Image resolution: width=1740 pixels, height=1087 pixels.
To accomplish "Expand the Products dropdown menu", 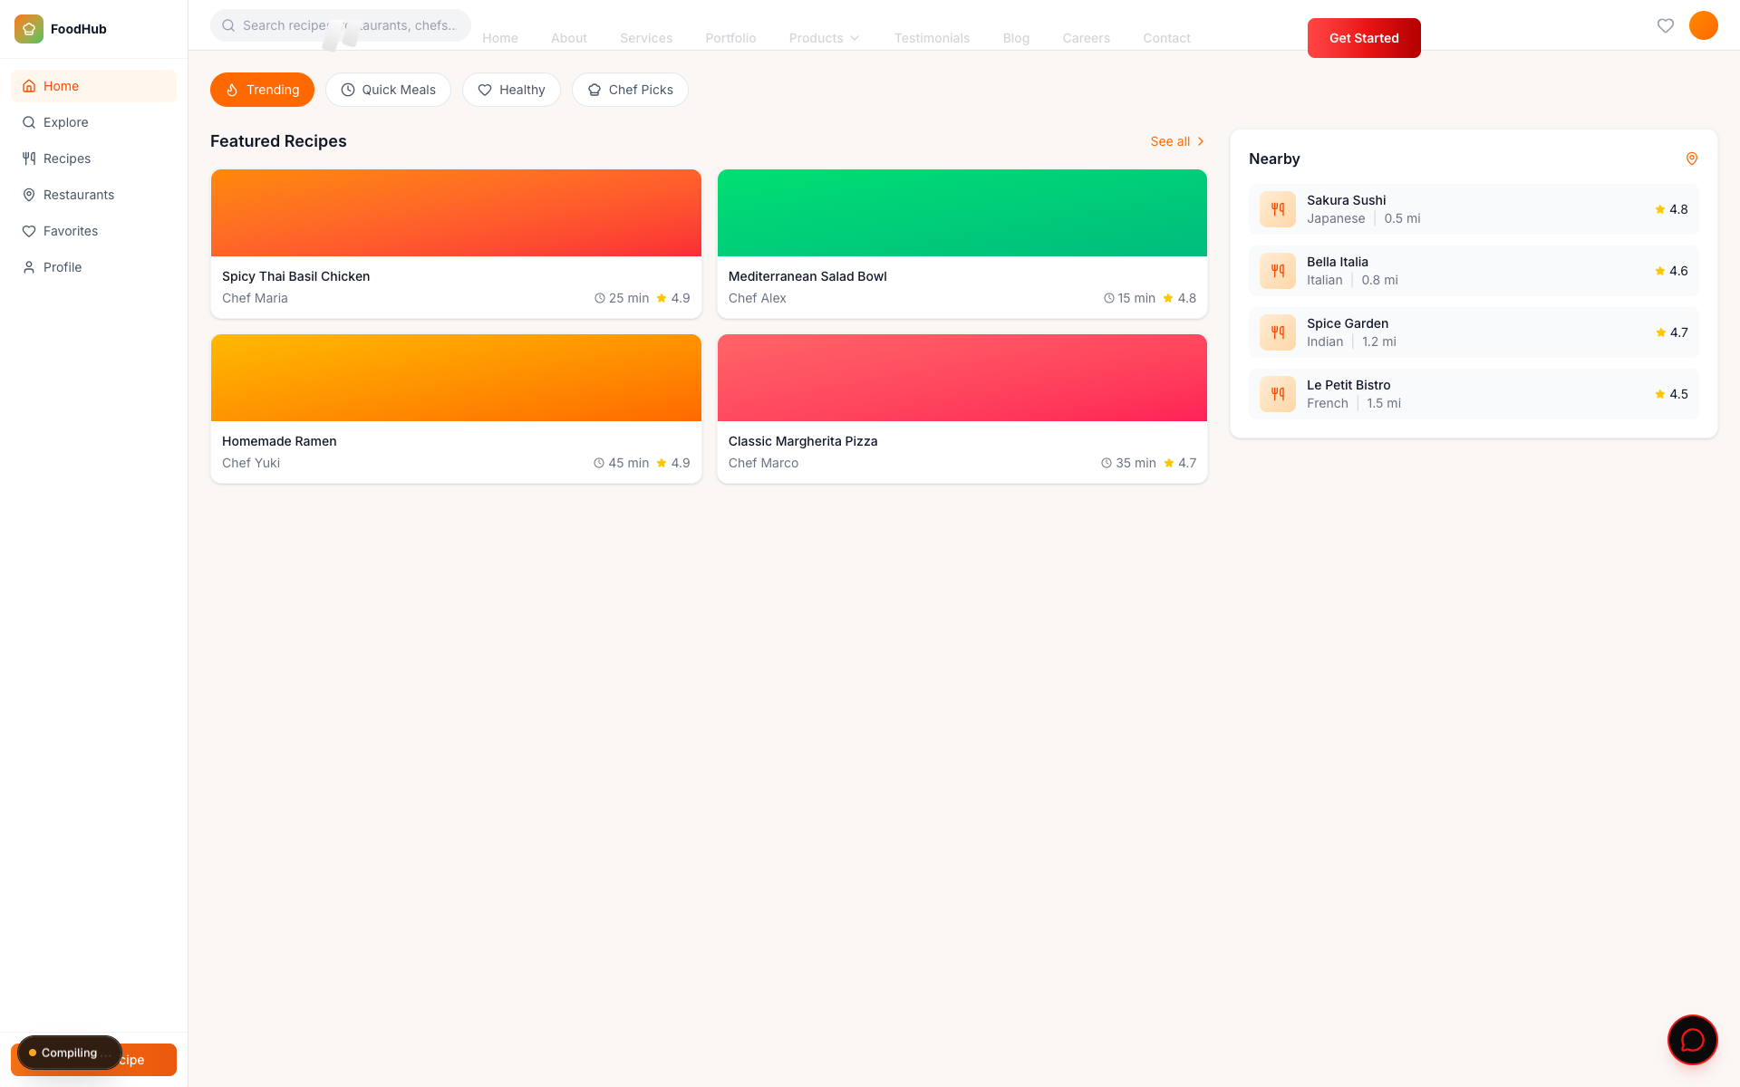I will (x=824, y=38).
